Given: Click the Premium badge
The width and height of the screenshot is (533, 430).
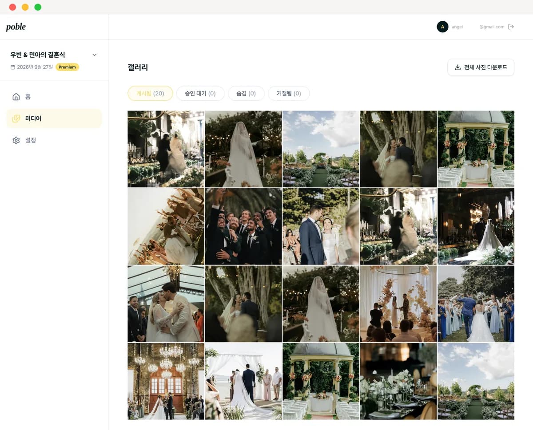Looking at the screenshot, I should click(67, 67).
